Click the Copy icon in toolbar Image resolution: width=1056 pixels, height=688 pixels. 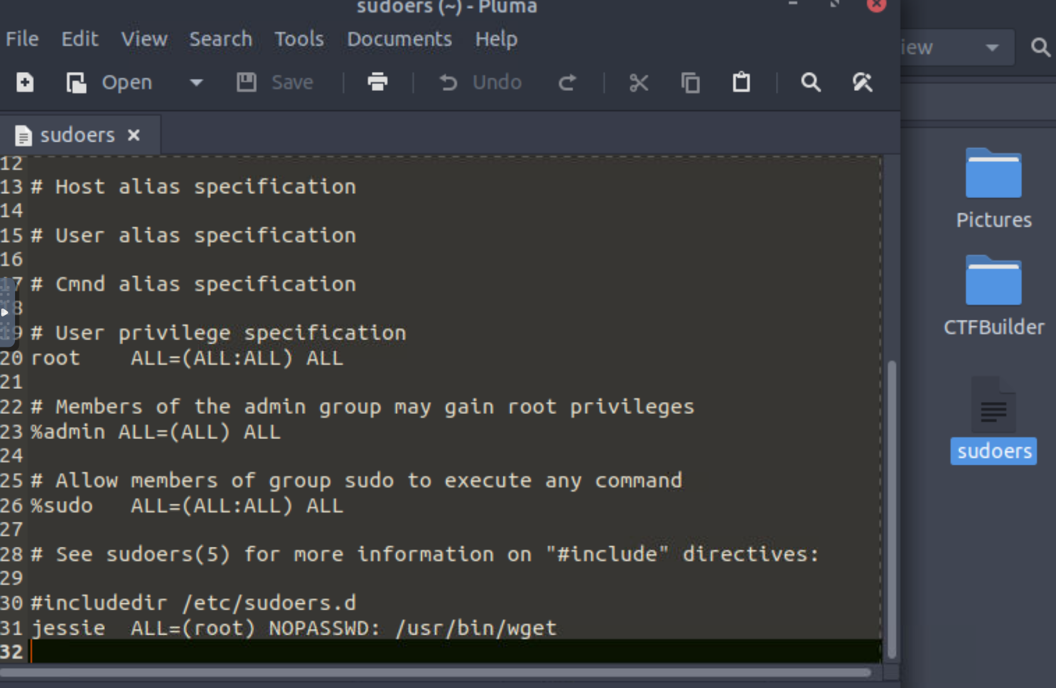pyautogui.click(x=691, y=82)
